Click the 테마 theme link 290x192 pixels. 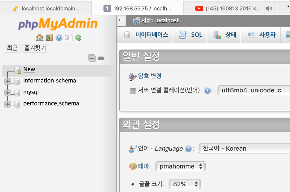point(144,166)
